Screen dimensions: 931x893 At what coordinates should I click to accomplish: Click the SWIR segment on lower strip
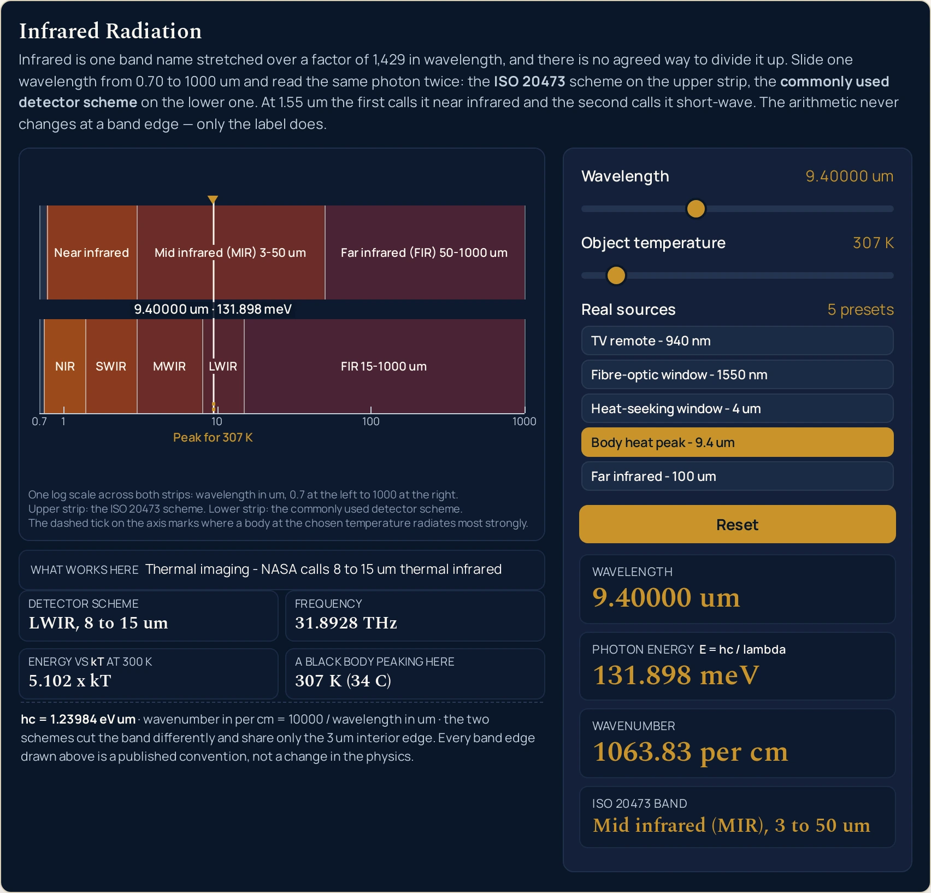(111, 366)
